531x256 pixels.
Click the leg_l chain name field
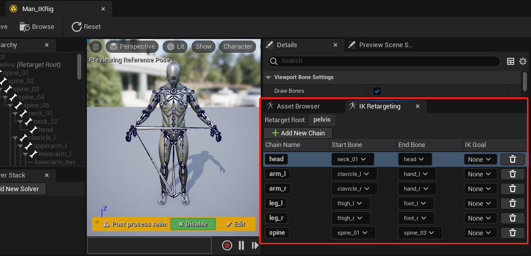pos(276,203)
